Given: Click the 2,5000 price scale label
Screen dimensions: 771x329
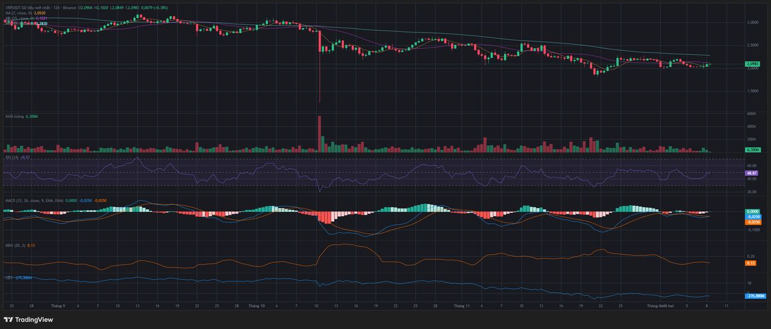Looking at the screenshot, I should 752,45.
